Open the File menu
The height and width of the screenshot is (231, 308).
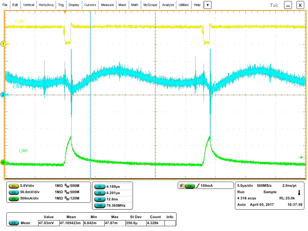point(5,5)
